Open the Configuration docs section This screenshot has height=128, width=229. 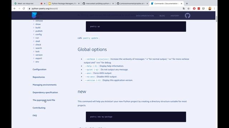pos(39,69)
